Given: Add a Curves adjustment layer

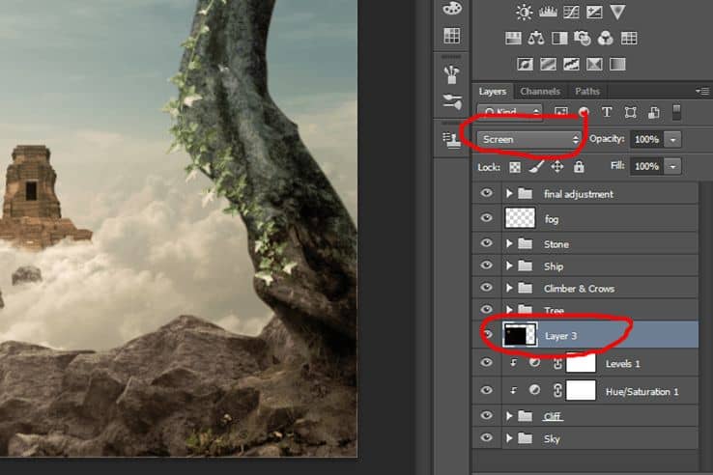Looking at the screenshot, I should (x=571, y=12).
